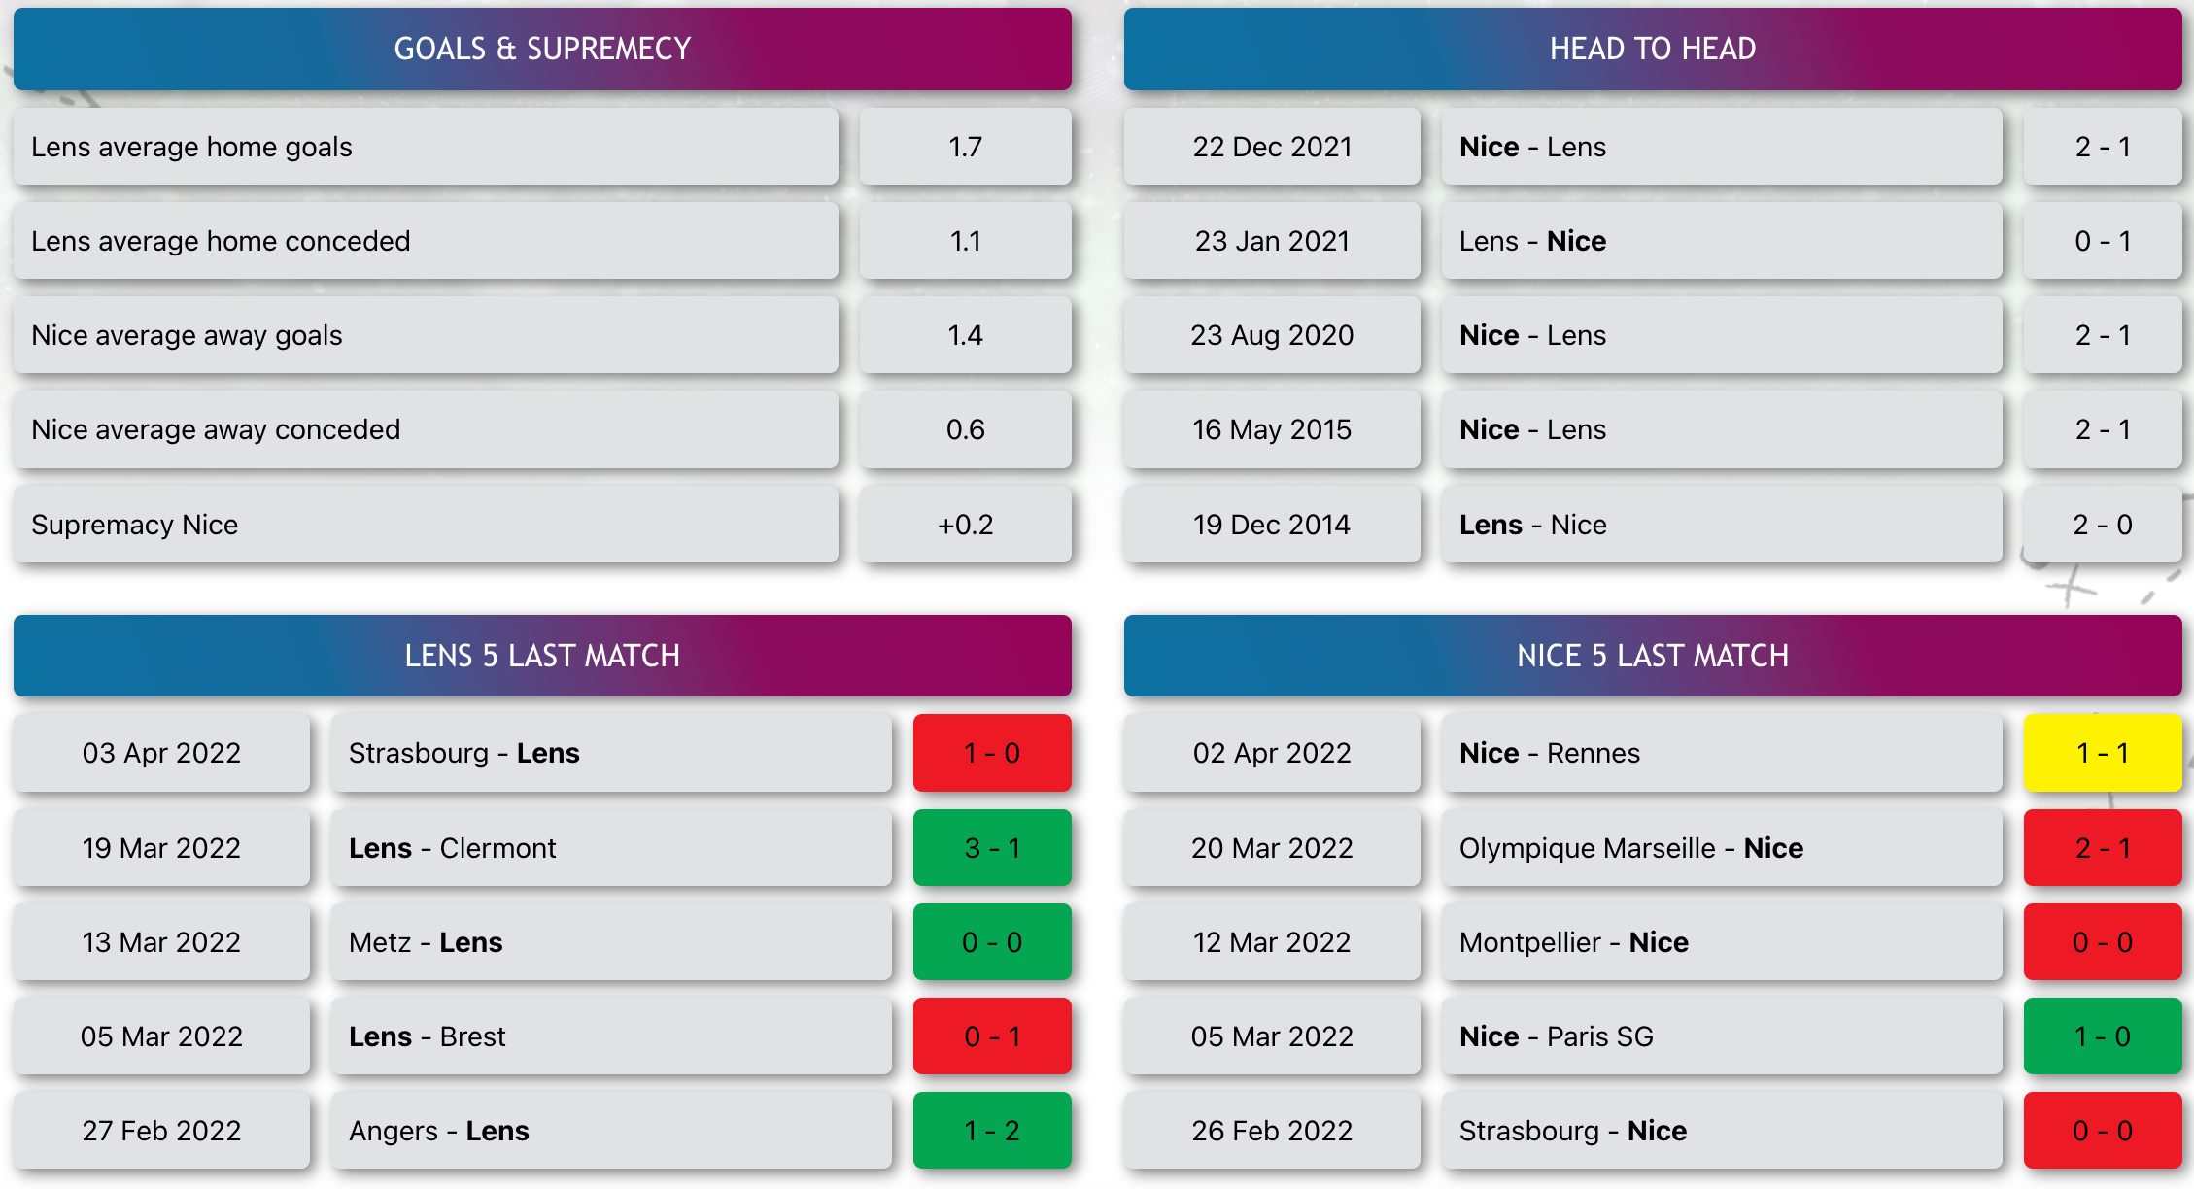This screenshot has height=1189, width=2194.
Task: Open the Olympique Marseille - Nice match
Action: (x=1721, y=848)
